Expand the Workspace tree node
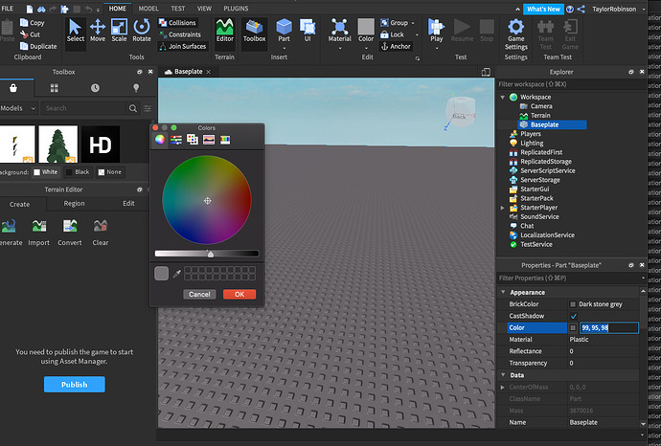This screenshot has height=446, width=661. [x=503, y=98]
